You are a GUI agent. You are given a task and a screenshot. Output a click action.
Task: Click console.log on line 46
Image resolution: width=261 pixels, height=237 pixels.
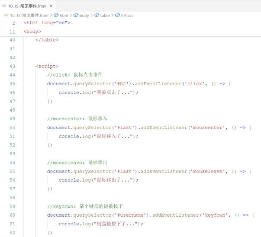coord(75,93)
